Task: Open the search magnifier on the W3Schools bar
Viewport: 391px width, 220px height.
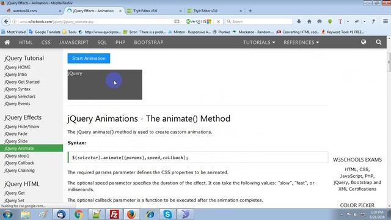Action: (x=379, y=42)
